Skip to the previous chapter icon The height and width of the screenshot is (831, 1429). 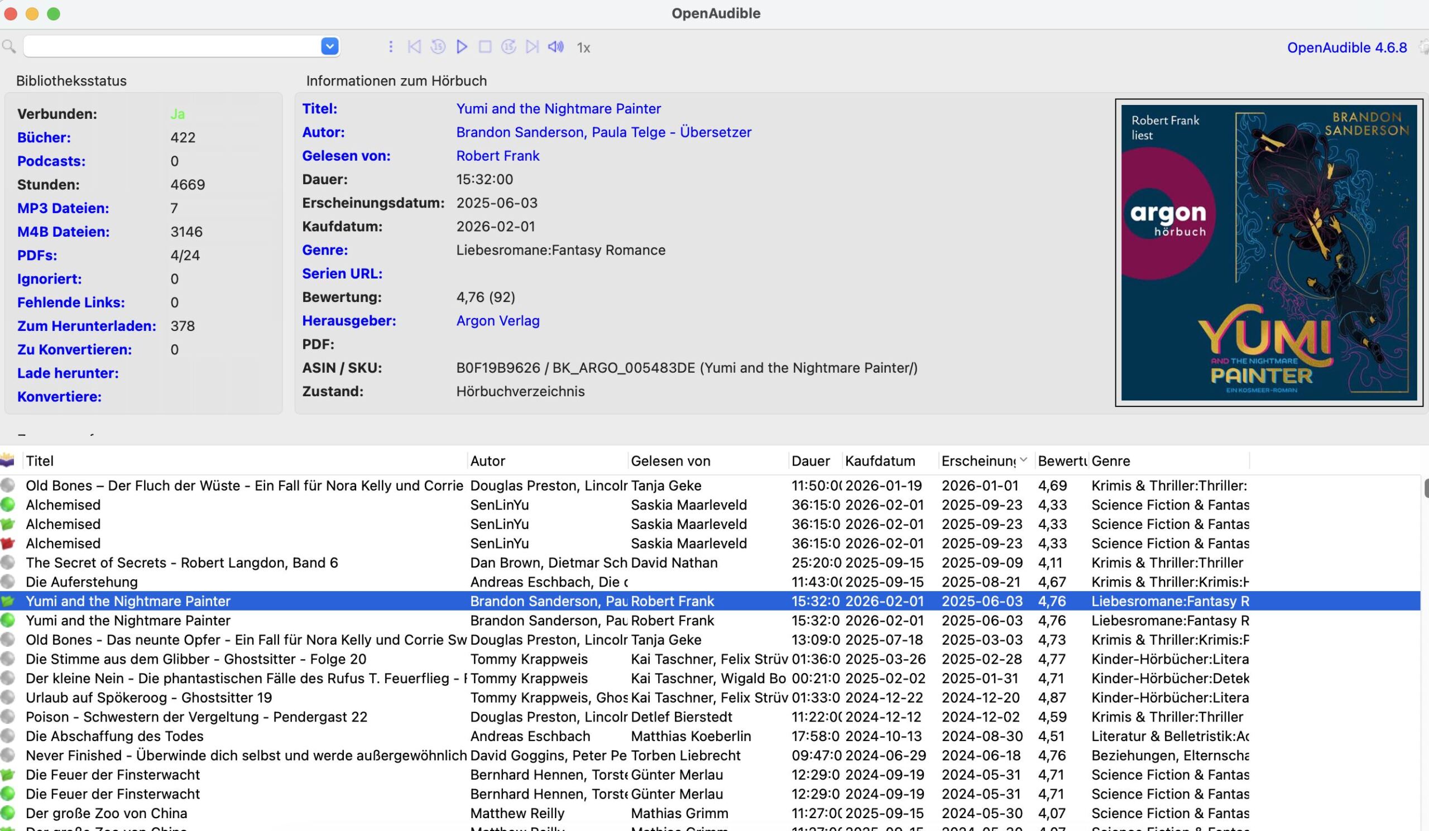tap(414, 47)
